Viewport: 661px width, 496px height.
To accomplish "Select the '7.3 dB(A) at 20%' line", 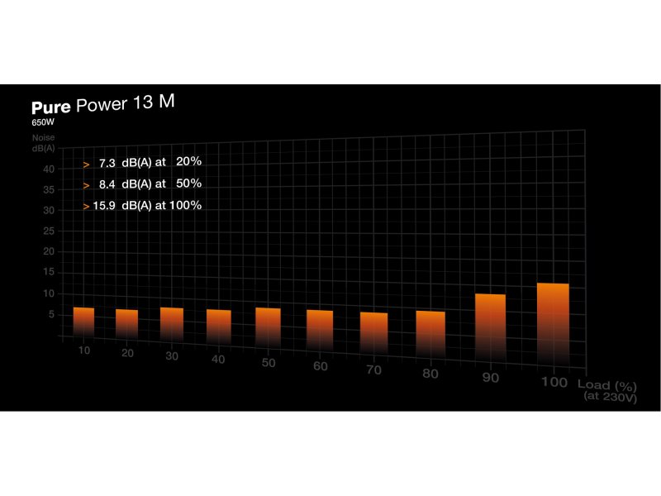I will pos(142,162).
